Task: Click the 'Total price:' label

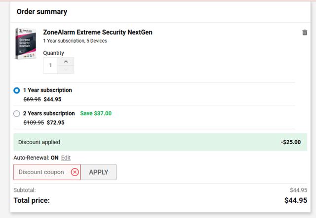Action: pos(32,200)
